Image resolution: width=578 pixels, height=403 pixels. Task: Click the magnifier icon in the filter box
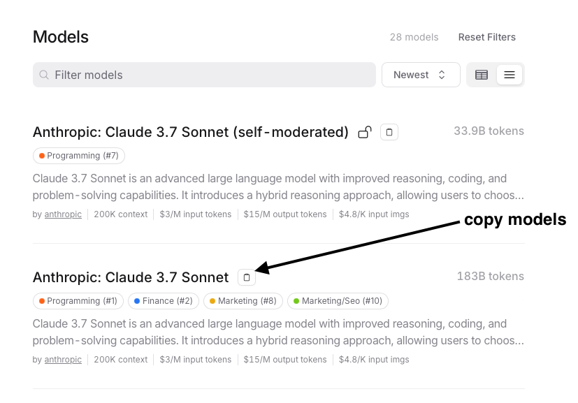click(x=44, y=75)
